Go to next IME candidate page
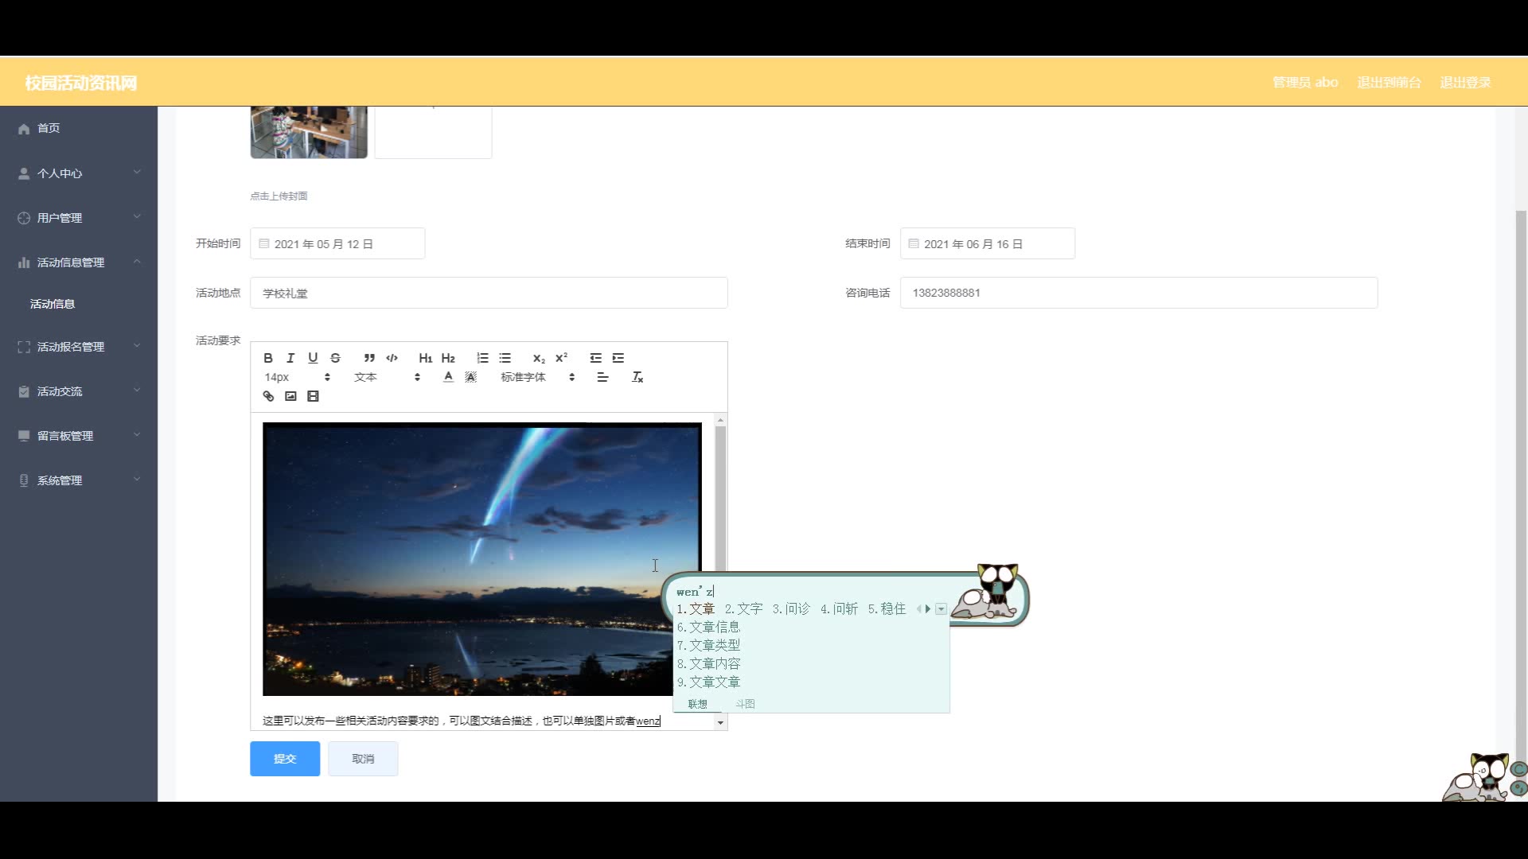 click(x=928, y=609)
